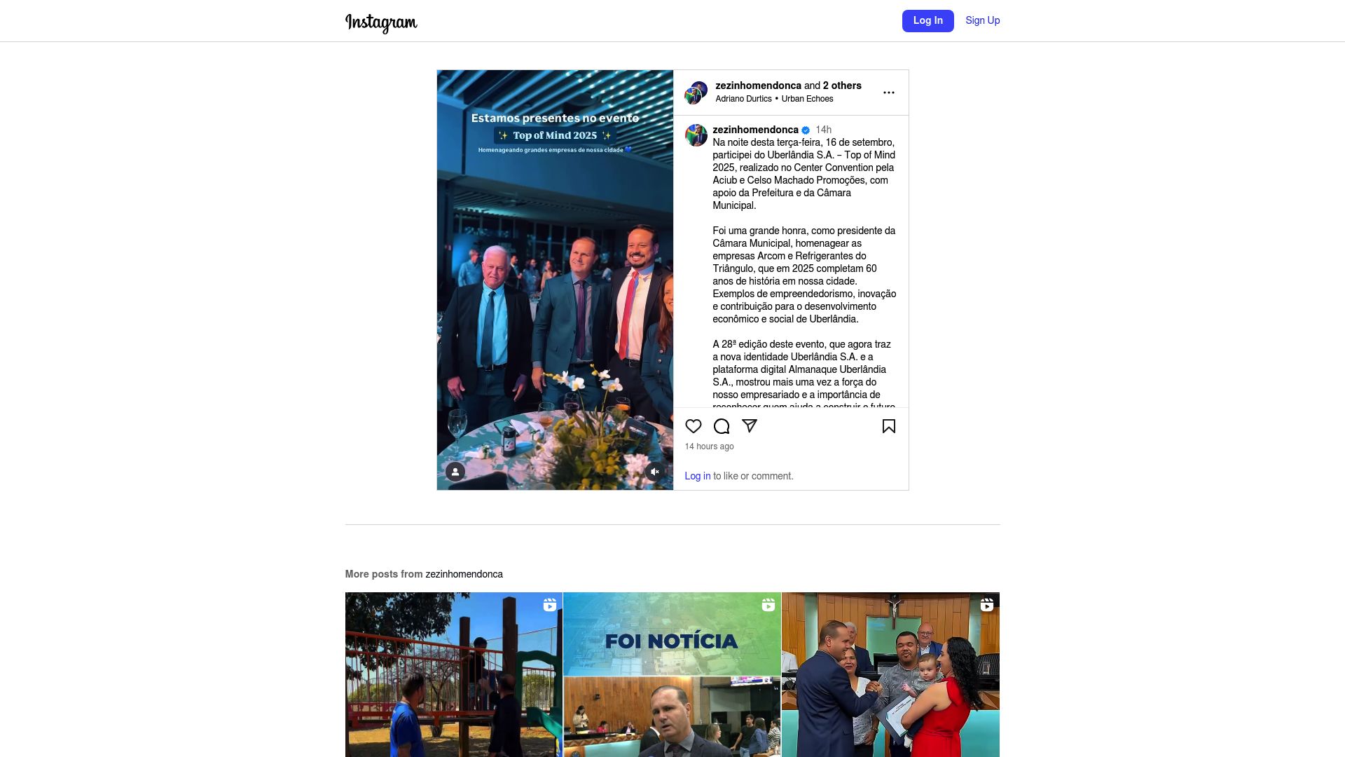The image size is (1345, 757).
Task: Click the zezinhomendonca link under More posts
Action: [464, 574]
